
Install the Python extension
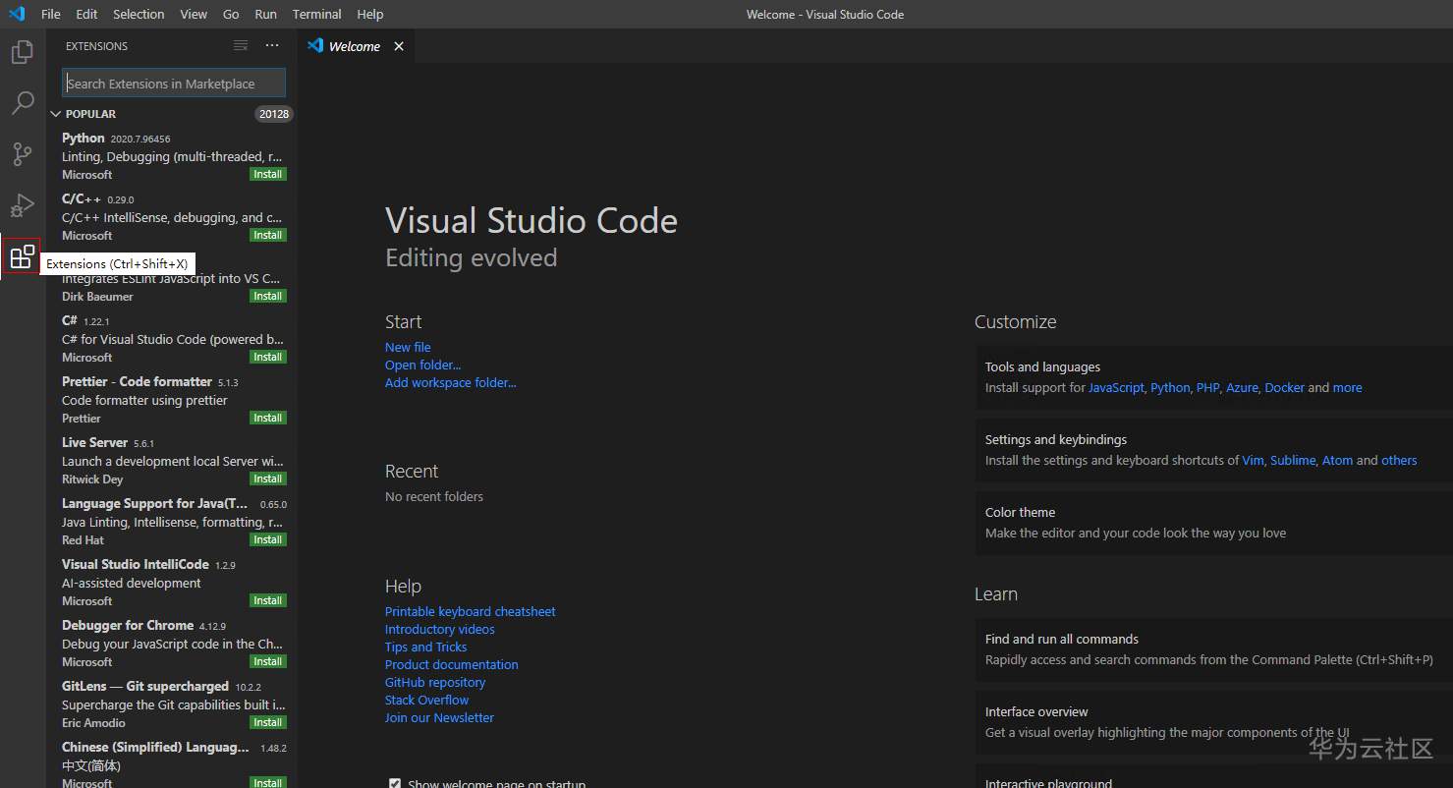[267, 174]
